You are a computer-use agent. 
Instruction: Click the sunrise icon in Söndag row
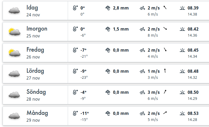click(182, 92)
